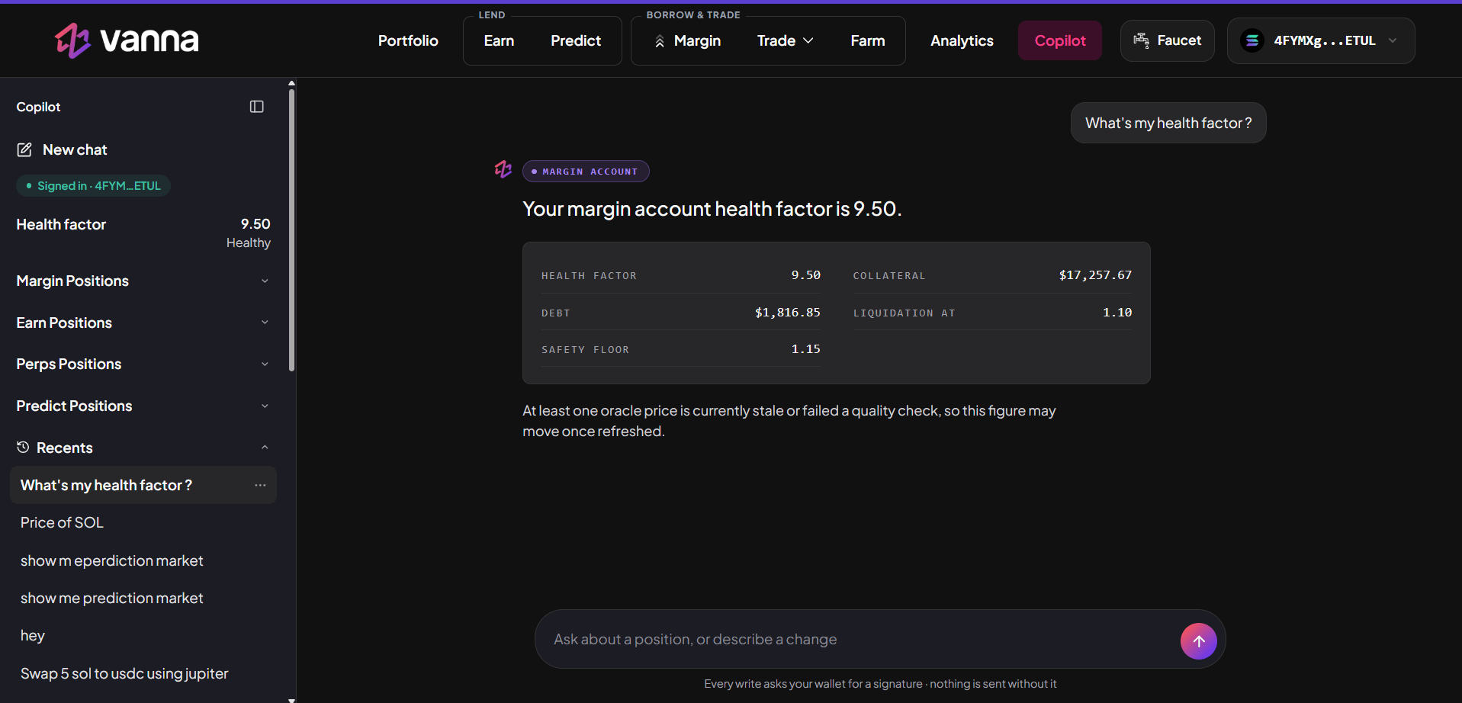
Task: Open the Analytics page
Action: tap(962, 40)
